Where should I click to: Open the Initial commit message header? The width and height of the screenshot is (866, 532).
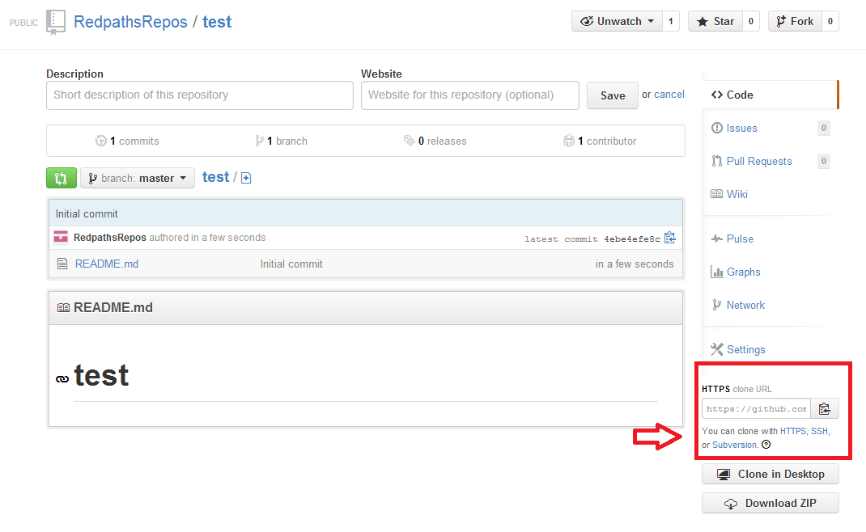87,214
